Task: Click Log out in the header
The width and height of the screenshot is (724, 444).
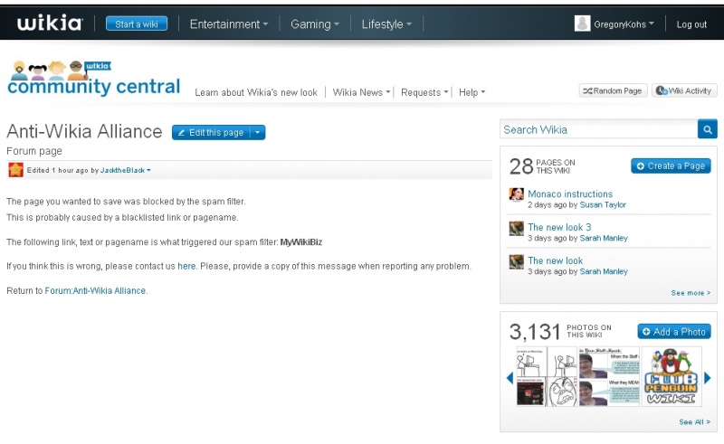Action: click(691, 24)
